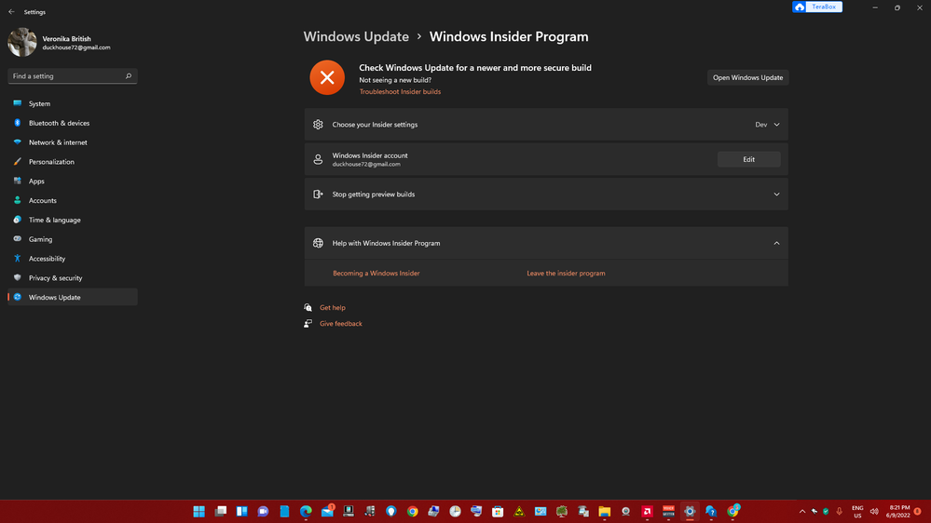931x523 pixels.
Task: Click the search magnifier icon in Find a setting
Action: click(129, 76)
